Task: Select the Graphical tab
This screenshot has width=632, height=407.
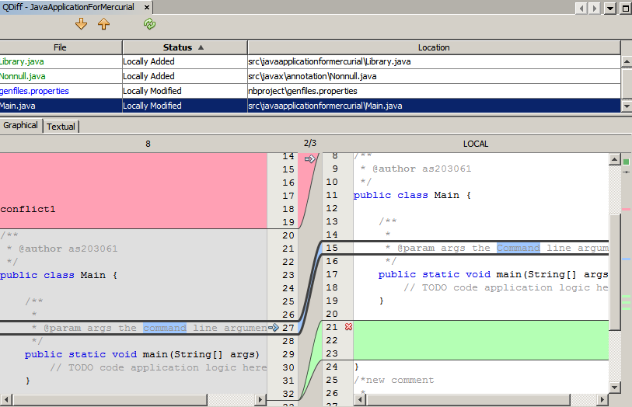Action: 20,125
